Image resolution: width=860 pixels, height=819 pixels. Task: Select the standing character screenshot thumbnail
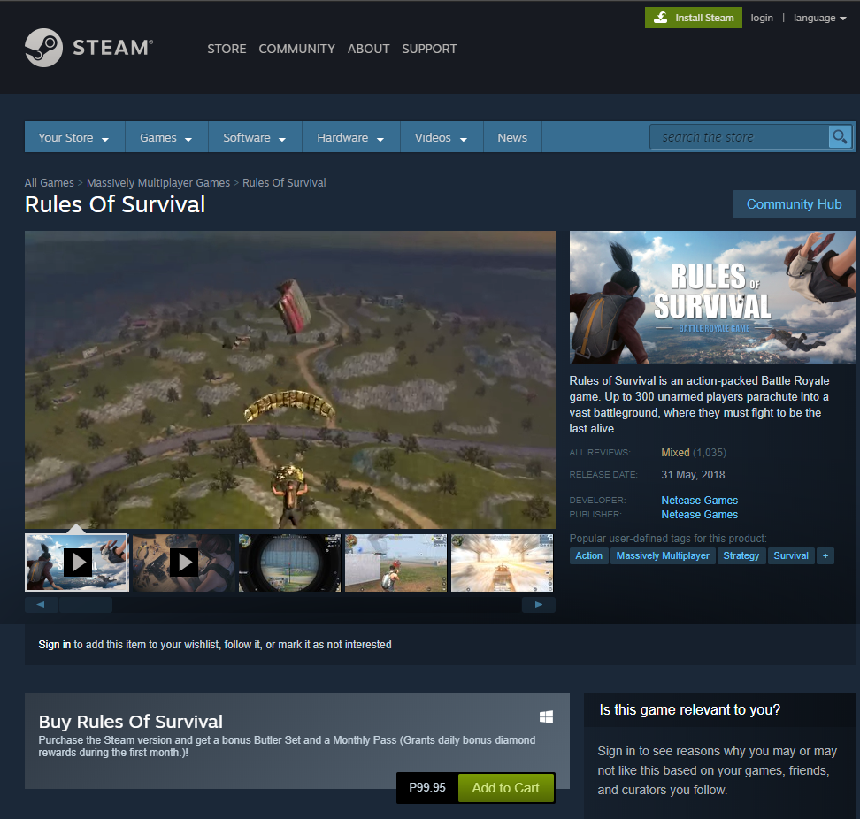396,563
